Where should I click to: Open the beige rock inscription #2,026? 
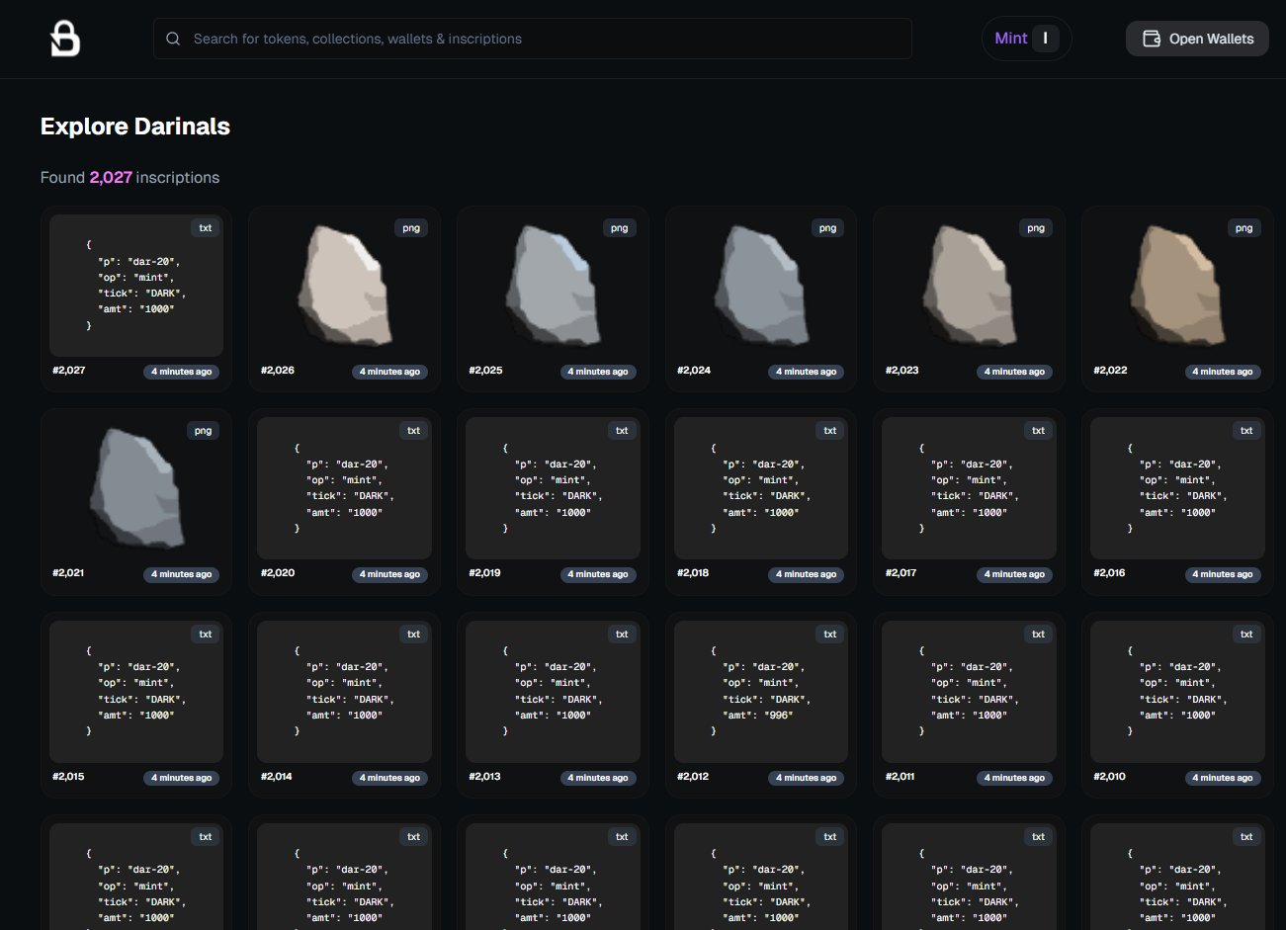click(342, 285)
